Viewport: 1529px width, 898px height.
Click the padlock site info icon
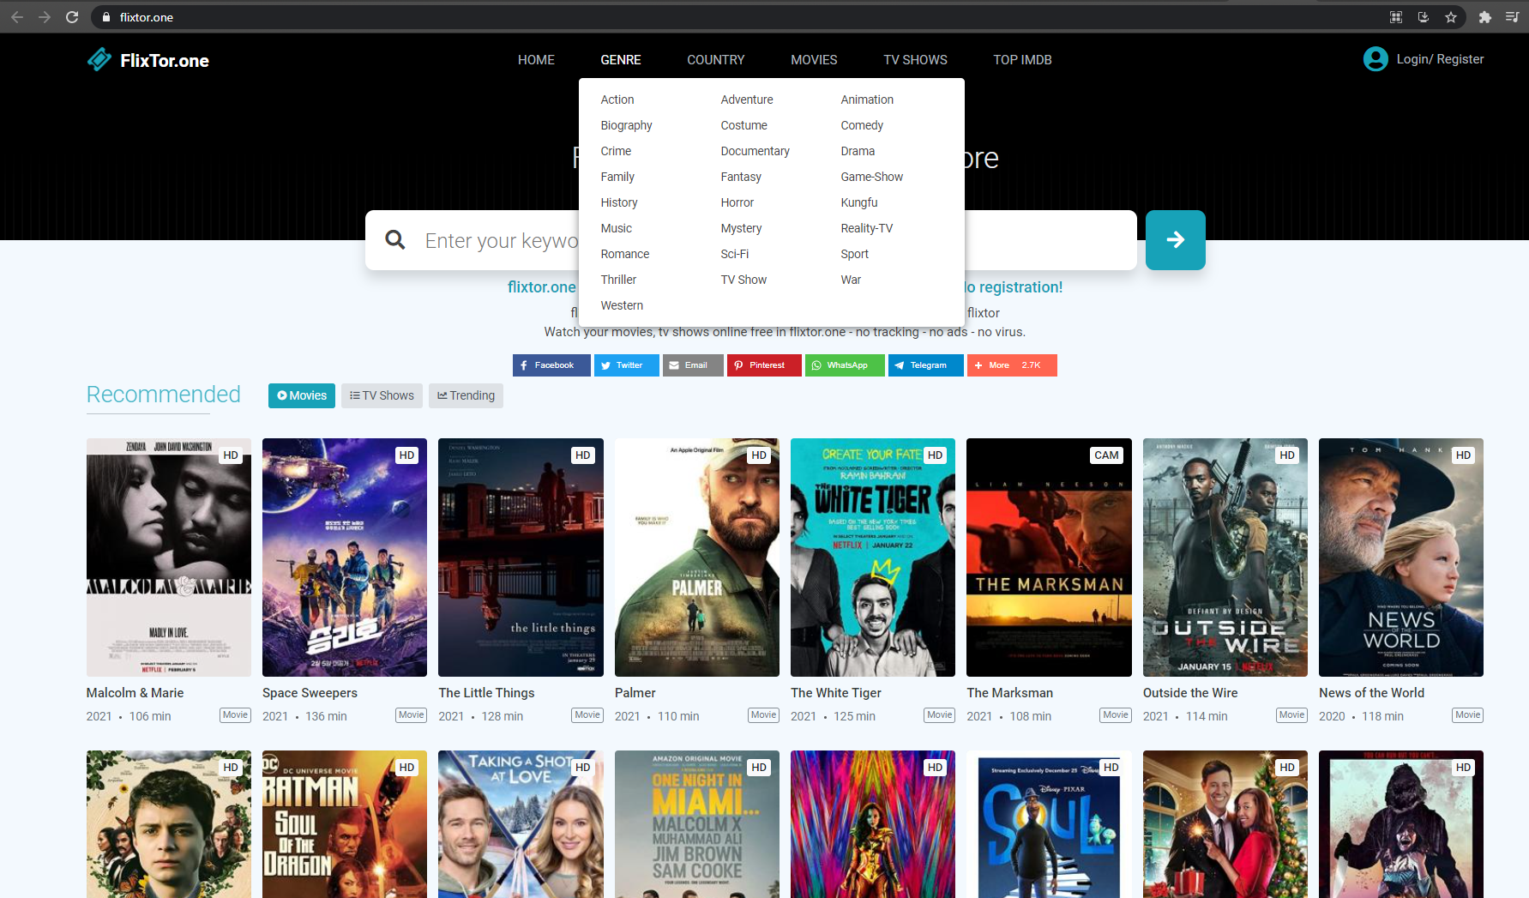click(x=106, y=17)
